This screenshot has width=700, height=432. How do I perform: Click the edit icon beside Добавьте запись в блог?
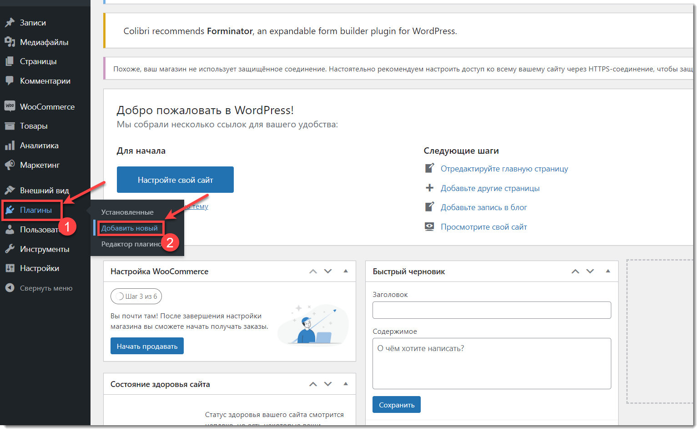click(x=429, y=207)
